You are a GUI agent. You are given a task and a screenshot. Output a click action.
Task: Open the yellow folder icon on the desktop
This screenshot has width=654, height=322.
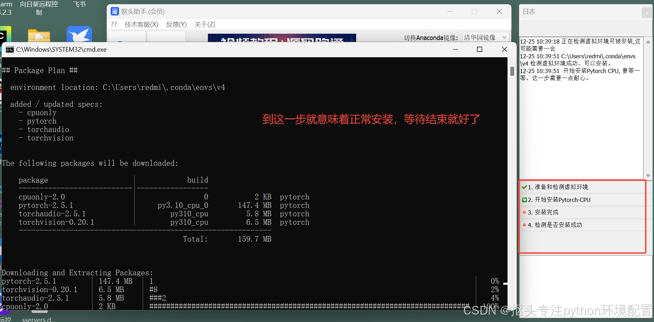click(x=39, y=35)
